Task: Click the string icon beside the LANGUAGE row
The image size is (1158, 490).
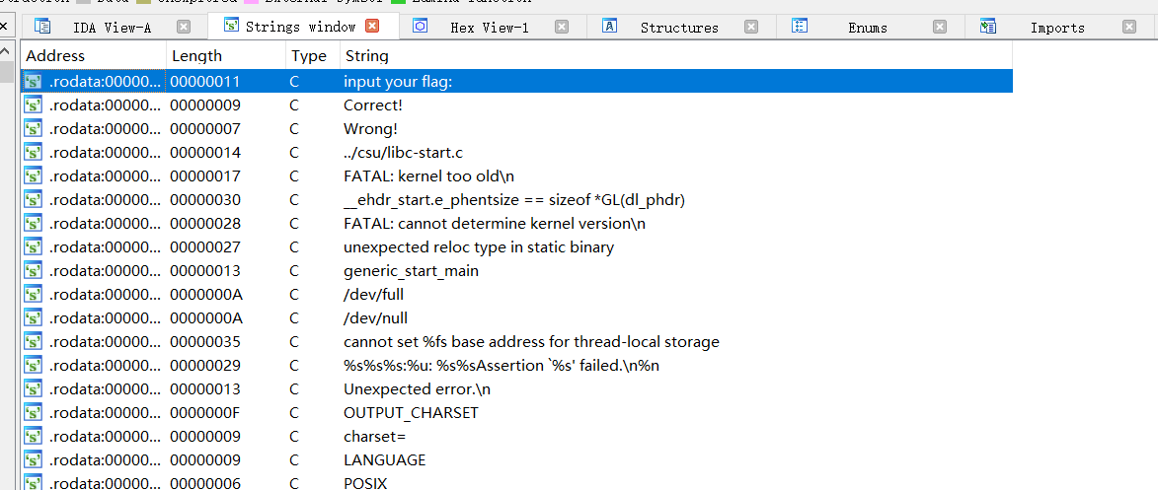Action: [x=33, y=459]
